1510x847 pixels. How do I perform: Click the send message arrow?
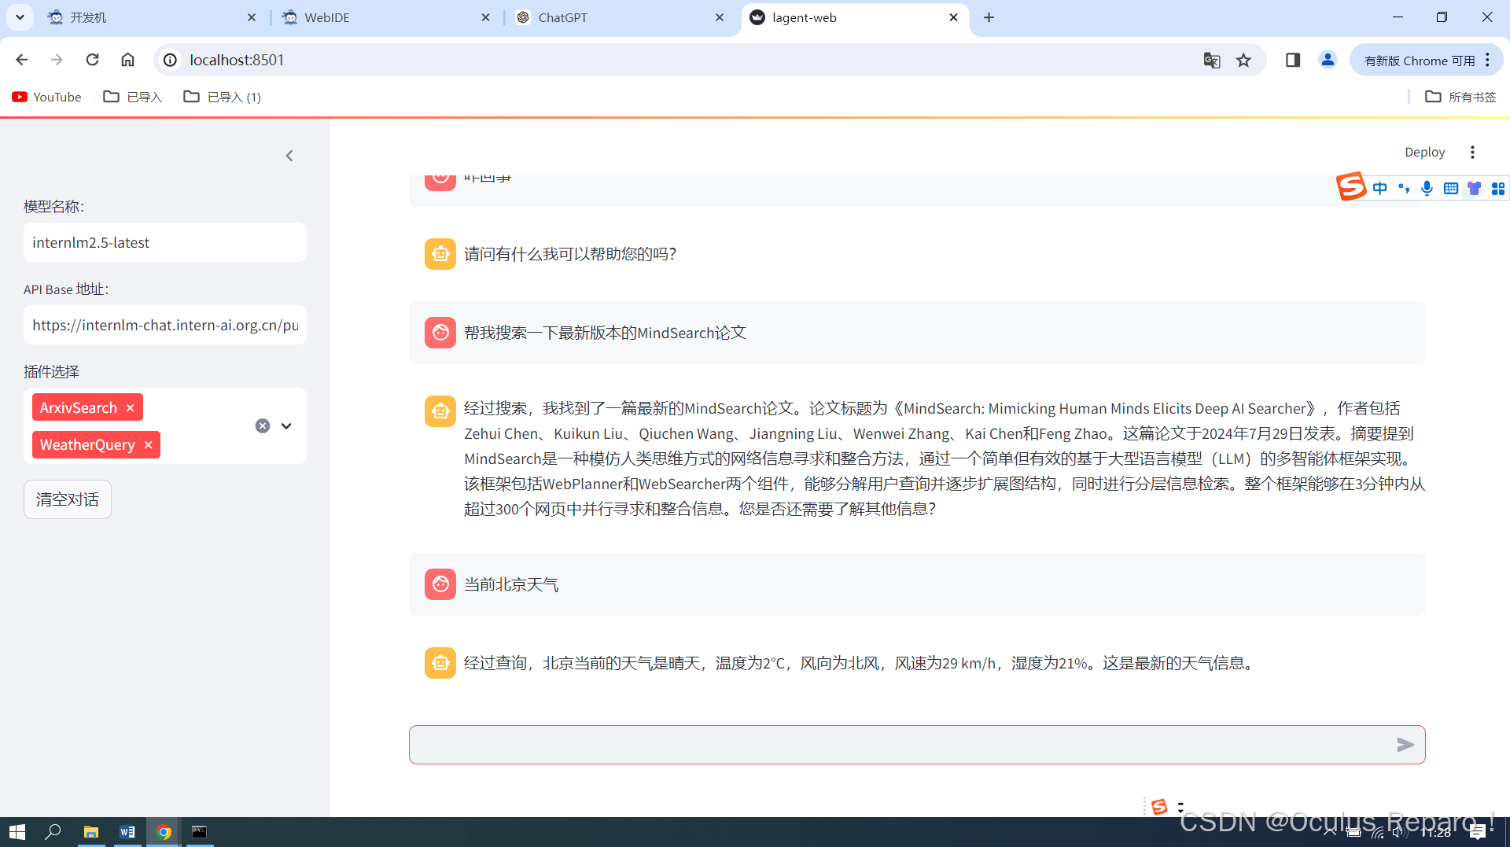(1407, 744)
